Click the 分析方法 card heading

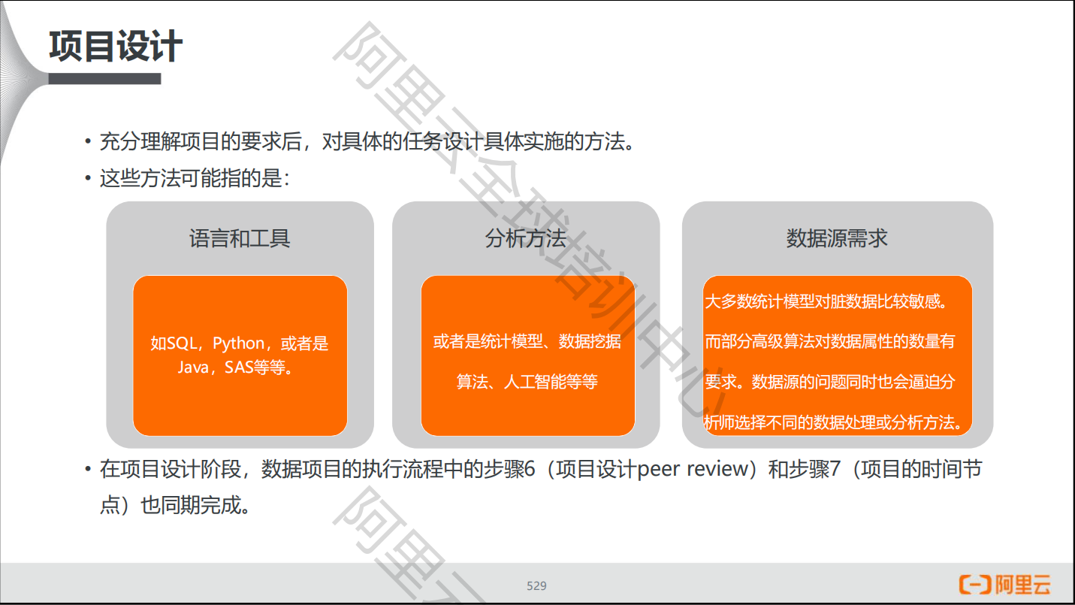[526, 239]
